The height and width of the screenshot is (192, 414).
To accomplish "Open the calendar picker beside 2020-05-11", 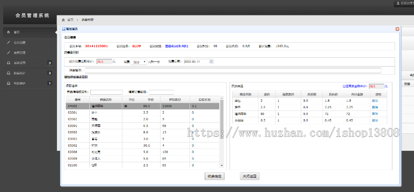I will [x=211, y=61].
